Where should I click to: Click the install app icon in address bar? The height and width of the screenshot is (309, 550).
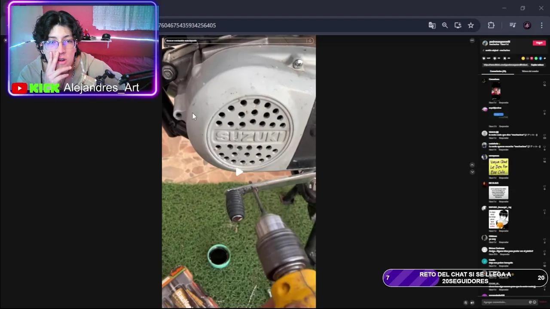(458, 25)
